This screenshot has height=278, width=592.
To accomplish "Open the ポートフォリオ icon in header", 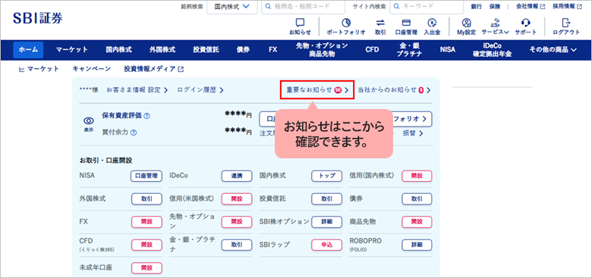I will pos(346,27).
